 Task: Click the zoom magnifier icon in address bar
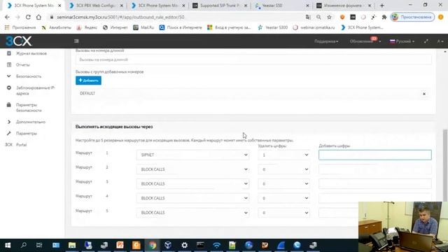pyautogui.click(x=318, y=17)
